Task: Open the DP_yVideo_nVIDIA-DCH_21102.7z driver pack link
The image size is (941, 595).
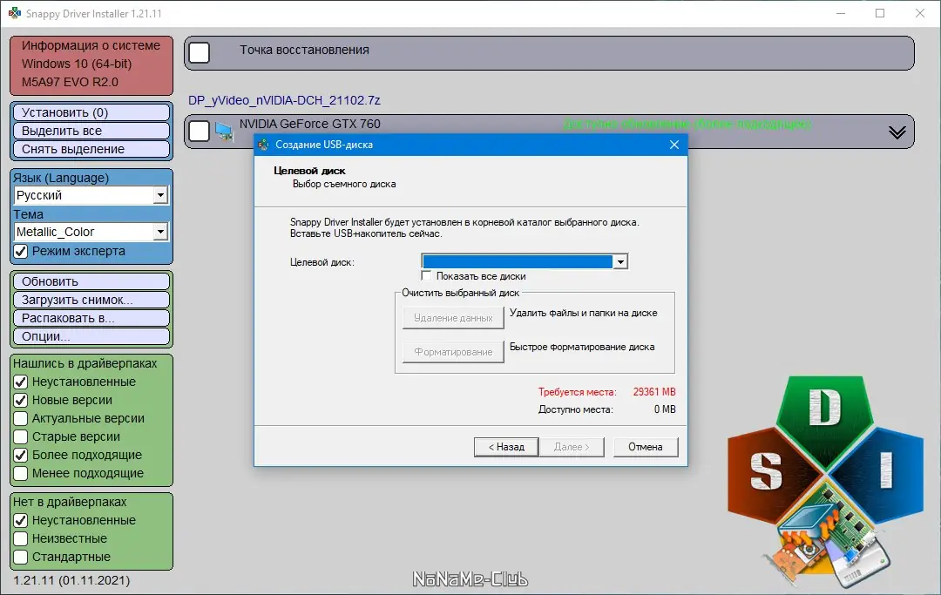Action: coord(285,101)
